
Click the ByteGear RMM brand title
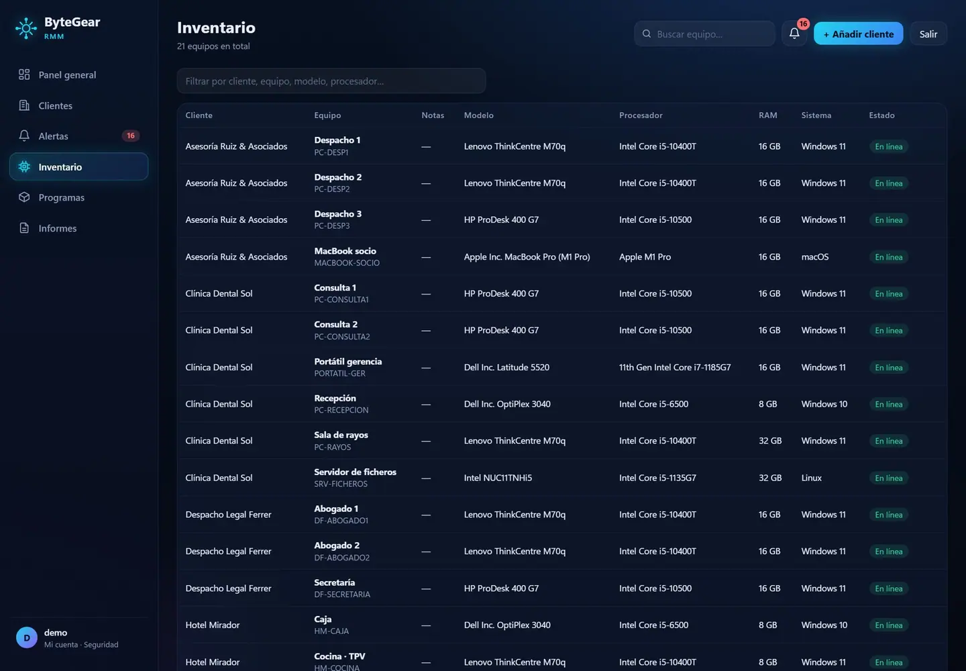tap(72, 28)
